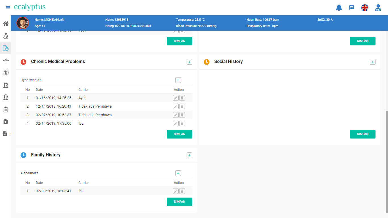Click the patient avatar photo

tap(23, 23)
